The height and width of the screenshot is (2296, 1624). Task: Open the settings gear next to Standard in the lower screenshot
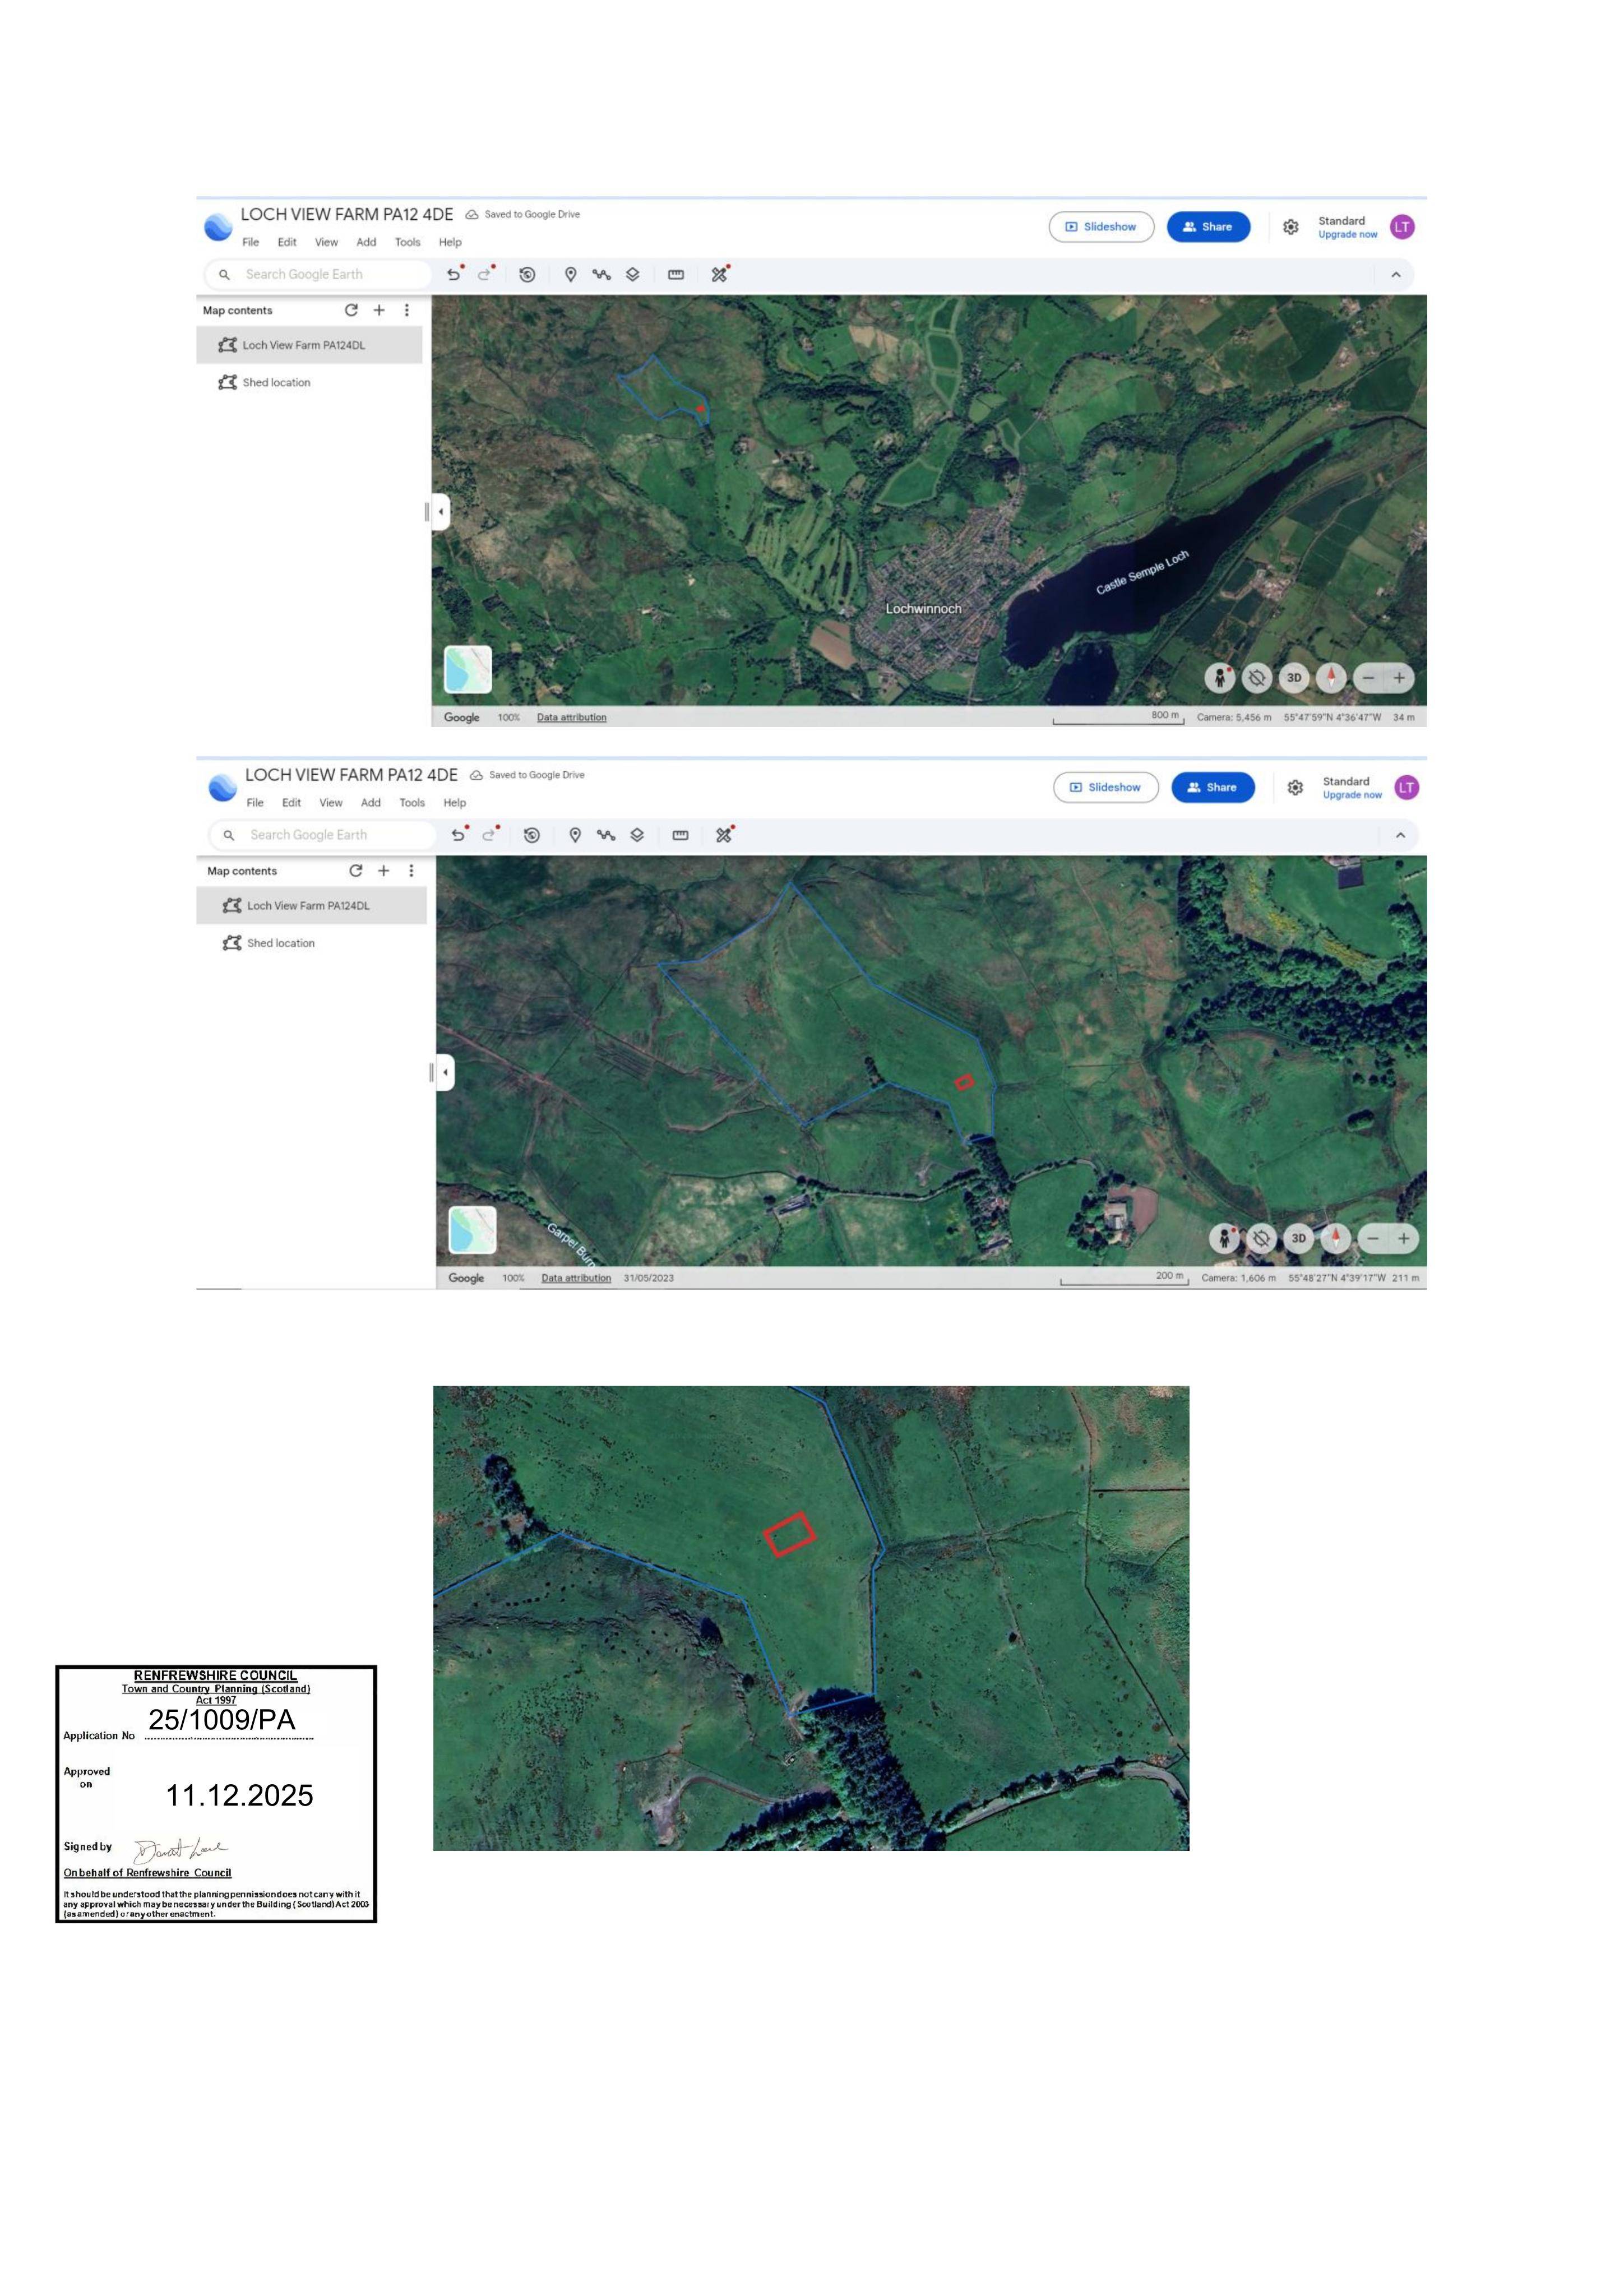1295,788
